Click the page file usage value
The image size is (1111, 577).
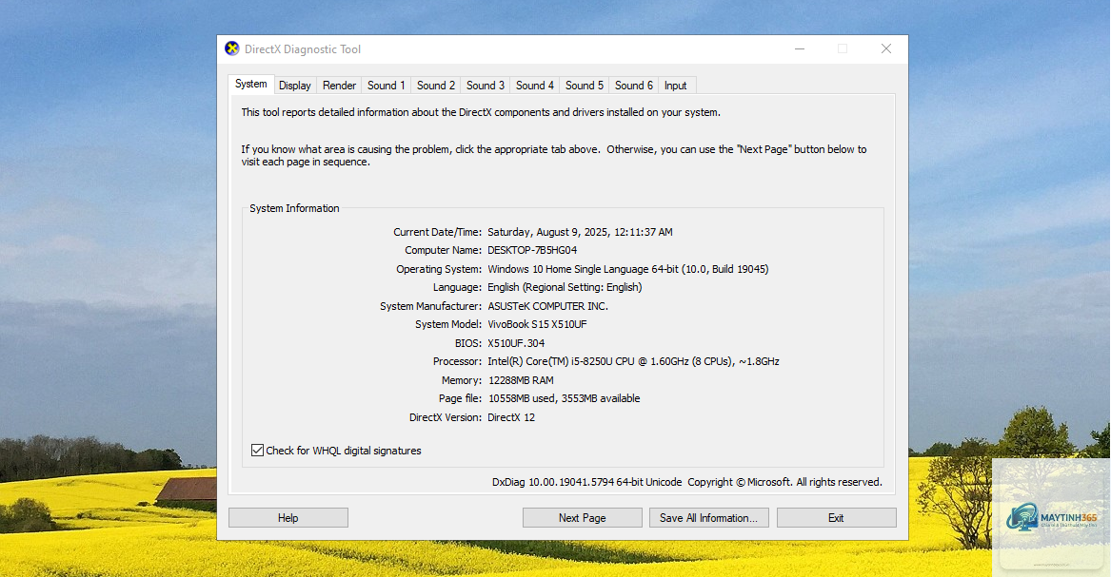click(x=564, y=399)
